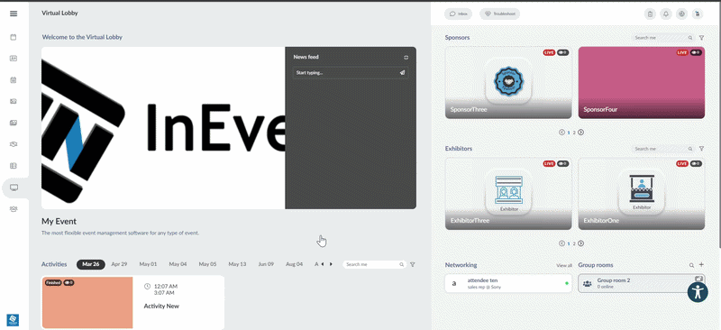
Task: Click Exhibitors search magnifier icon
Action: [x=690, y=149]
